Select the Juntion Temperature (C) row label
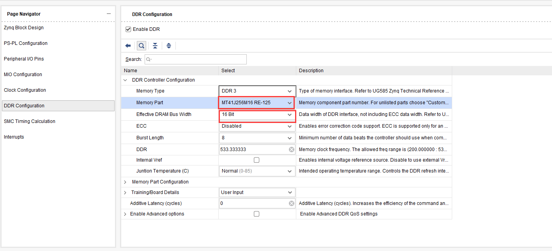The height and width of the screenshot is (251, 552). pyautogui.click(x=162, y=171)
